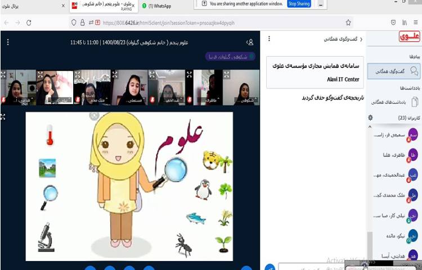Fullscreen the طاهری webcam video
Screen dimensions: 422x270
(189, 74)
